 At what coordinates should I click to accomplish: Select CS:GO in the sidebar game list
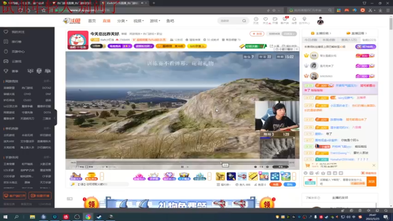pos(27,100)
